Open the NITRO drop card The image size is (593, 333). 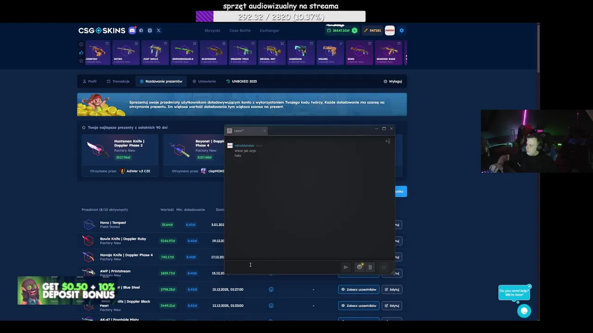tap(125, 53)
